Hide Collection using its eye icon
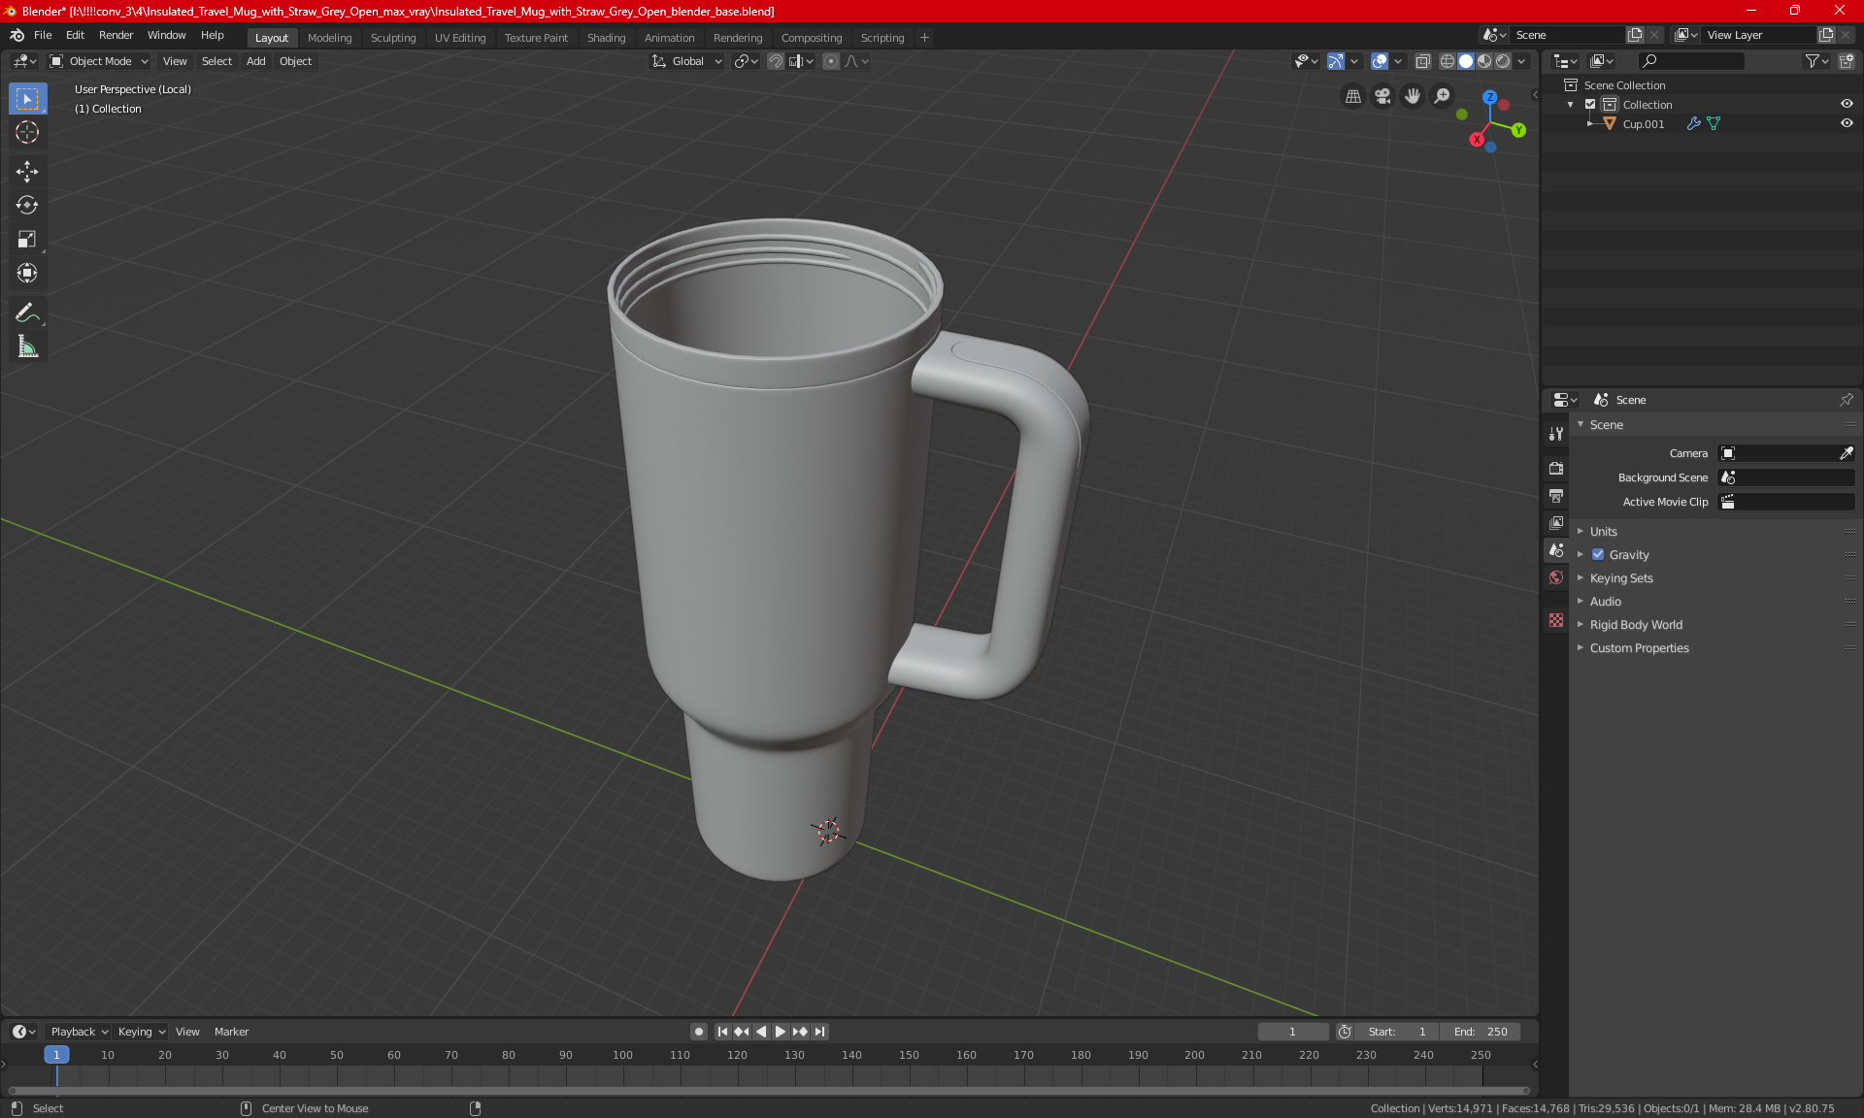Viewport: 1864px width, 1118px height. click(1847, 105)
